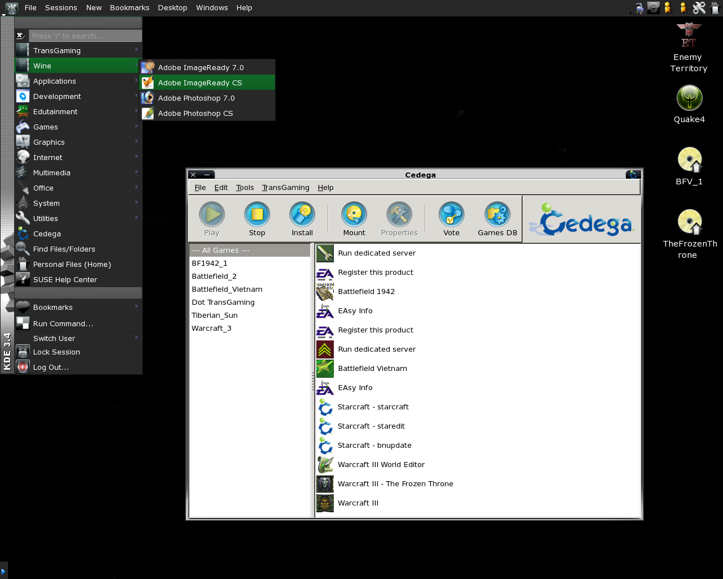Click Log Out... in KDE menu
The height and width of the screenshot is (579, 723).
point(78,367)
